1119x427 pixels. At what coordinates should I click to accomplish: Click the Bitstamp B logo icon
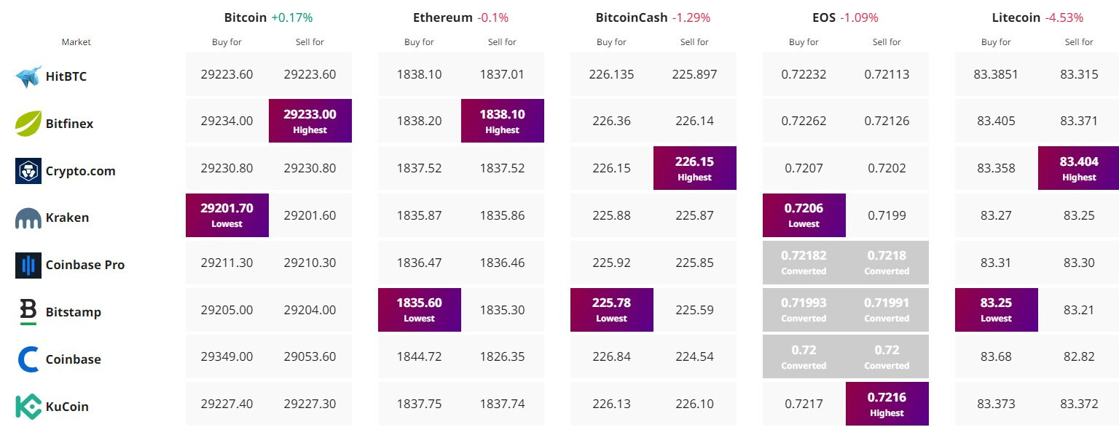(x=28, y=312)
